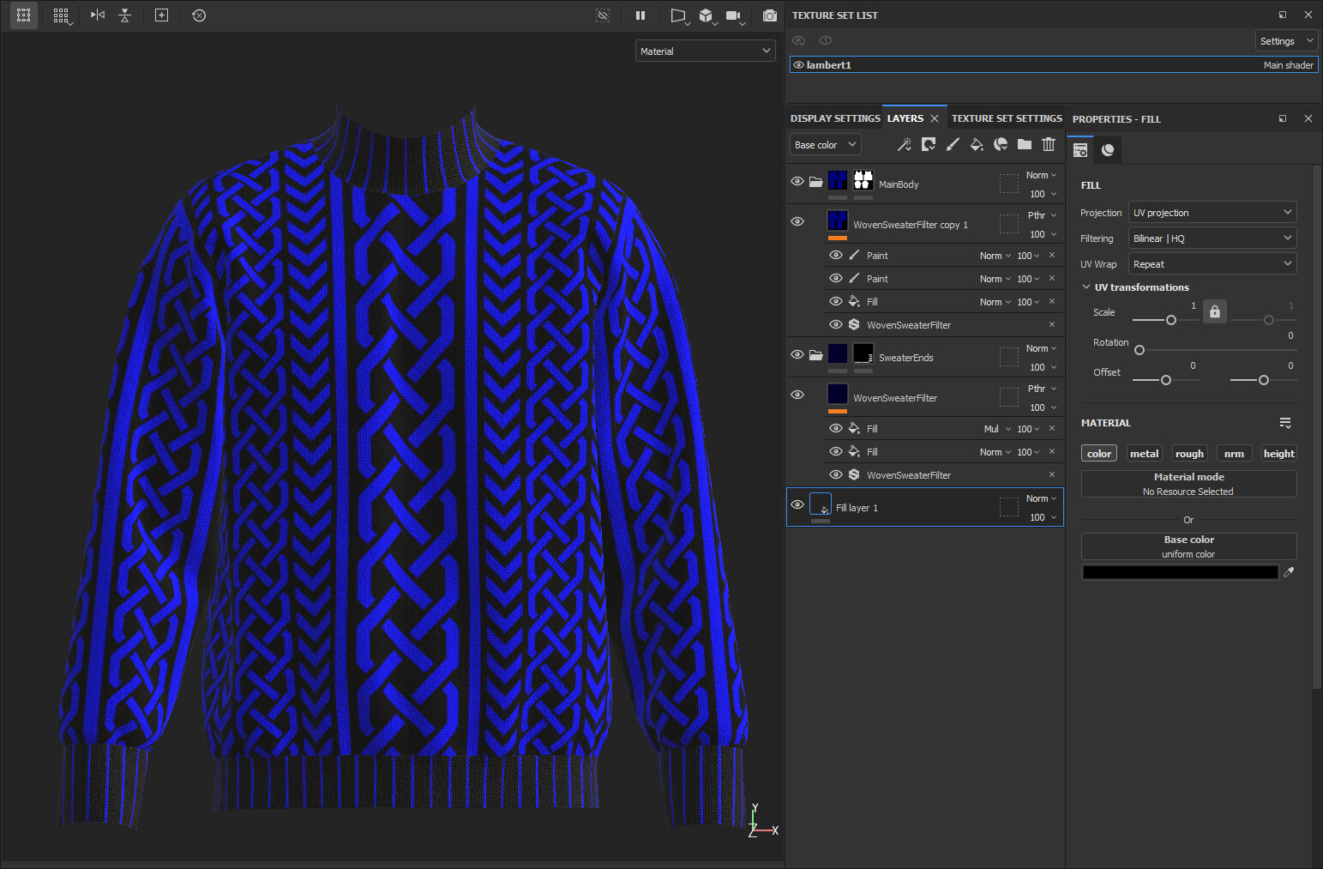The image size is (1323, 869).
Task: Open the Texture Set Settings tab
Action: coord(1007,118)
